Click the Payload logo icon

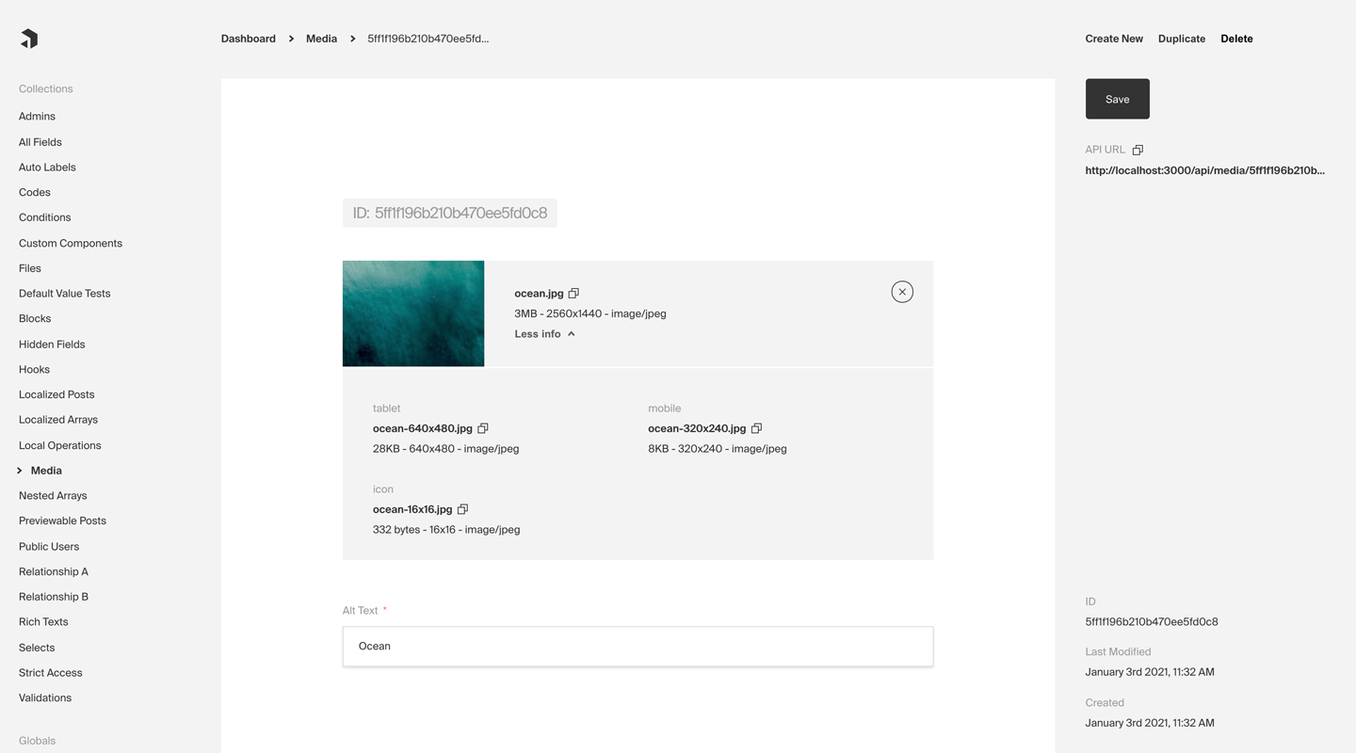click(x=29, y=39)
